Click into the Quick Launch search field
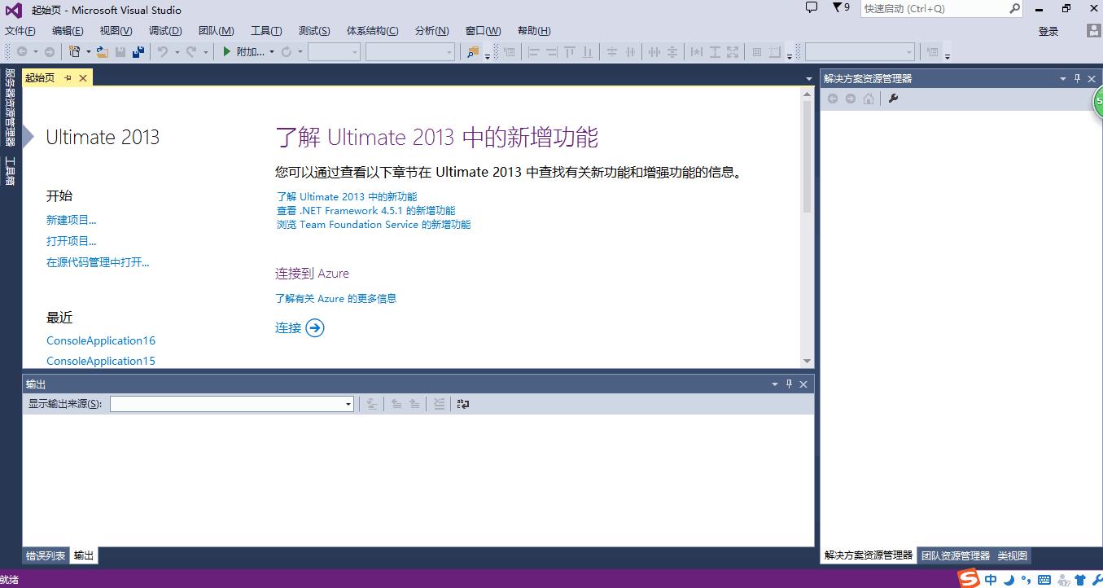Viewport: 1103px width, 588px height. coord(934,8)
